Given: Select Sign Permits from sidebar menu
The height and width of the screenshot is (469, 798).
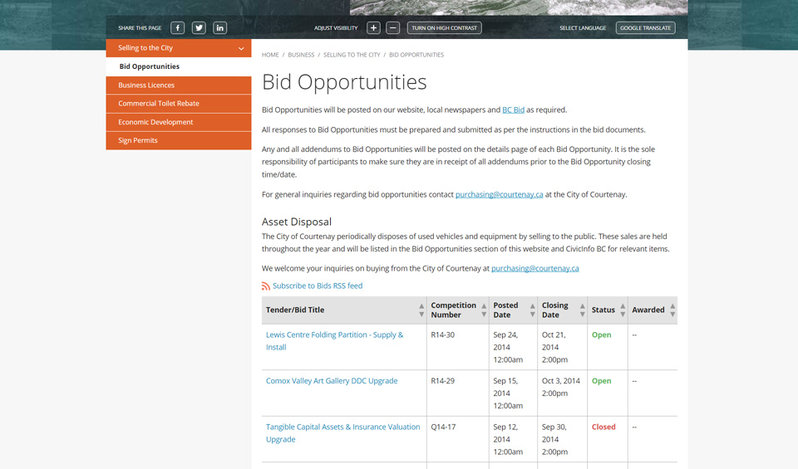Looking at the screenshot, I should [x=138, y=140].
